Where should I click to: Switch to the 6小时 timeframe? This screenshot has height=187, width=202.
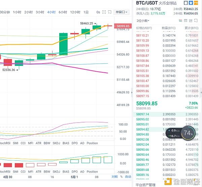tap(63, 12)
